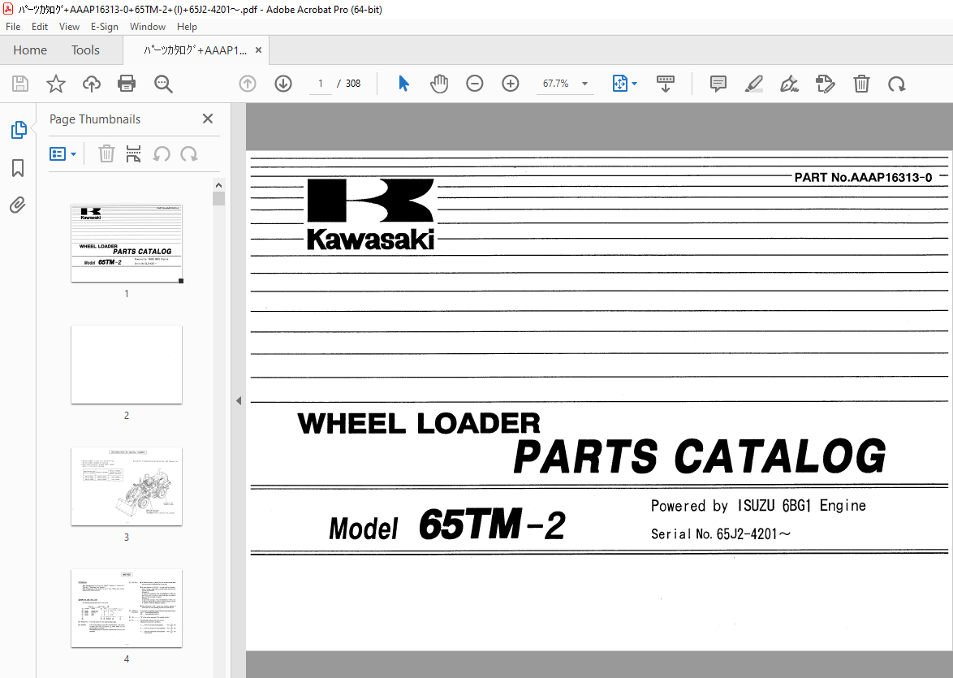Viewport: 953px width, 678px height.
Task: Print the document using printer icon
Action: pyautogui.click(x=127, y=84)
